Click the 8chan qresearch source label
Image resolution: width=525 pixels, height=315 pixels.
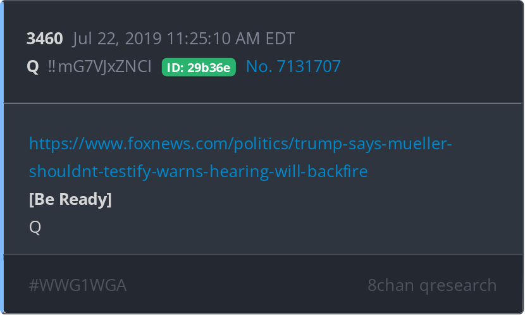tap(432, 285)
